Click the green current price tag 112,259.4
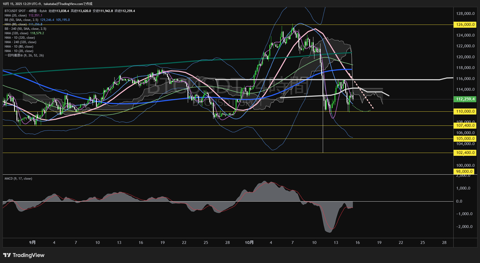The image size is (480, 263). pos(465,99)
